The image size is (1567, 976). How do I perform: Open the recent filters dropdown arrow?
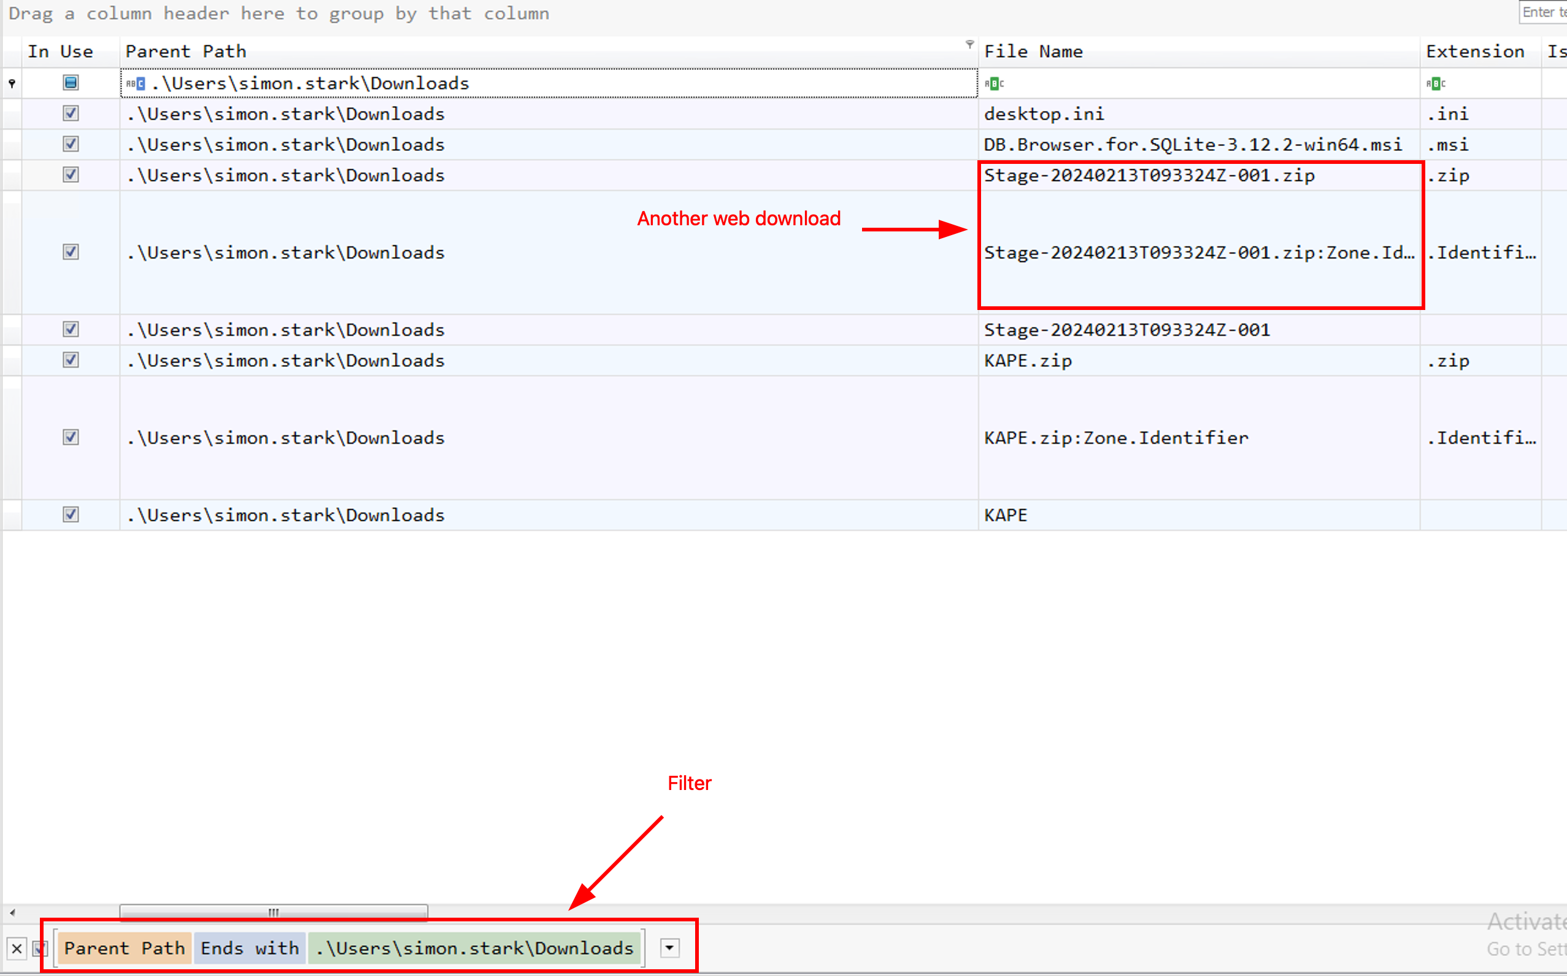669,948
